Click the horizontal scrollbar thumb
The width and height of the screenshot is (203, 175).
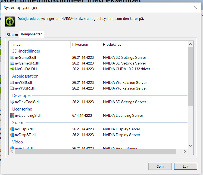(95, 151)
